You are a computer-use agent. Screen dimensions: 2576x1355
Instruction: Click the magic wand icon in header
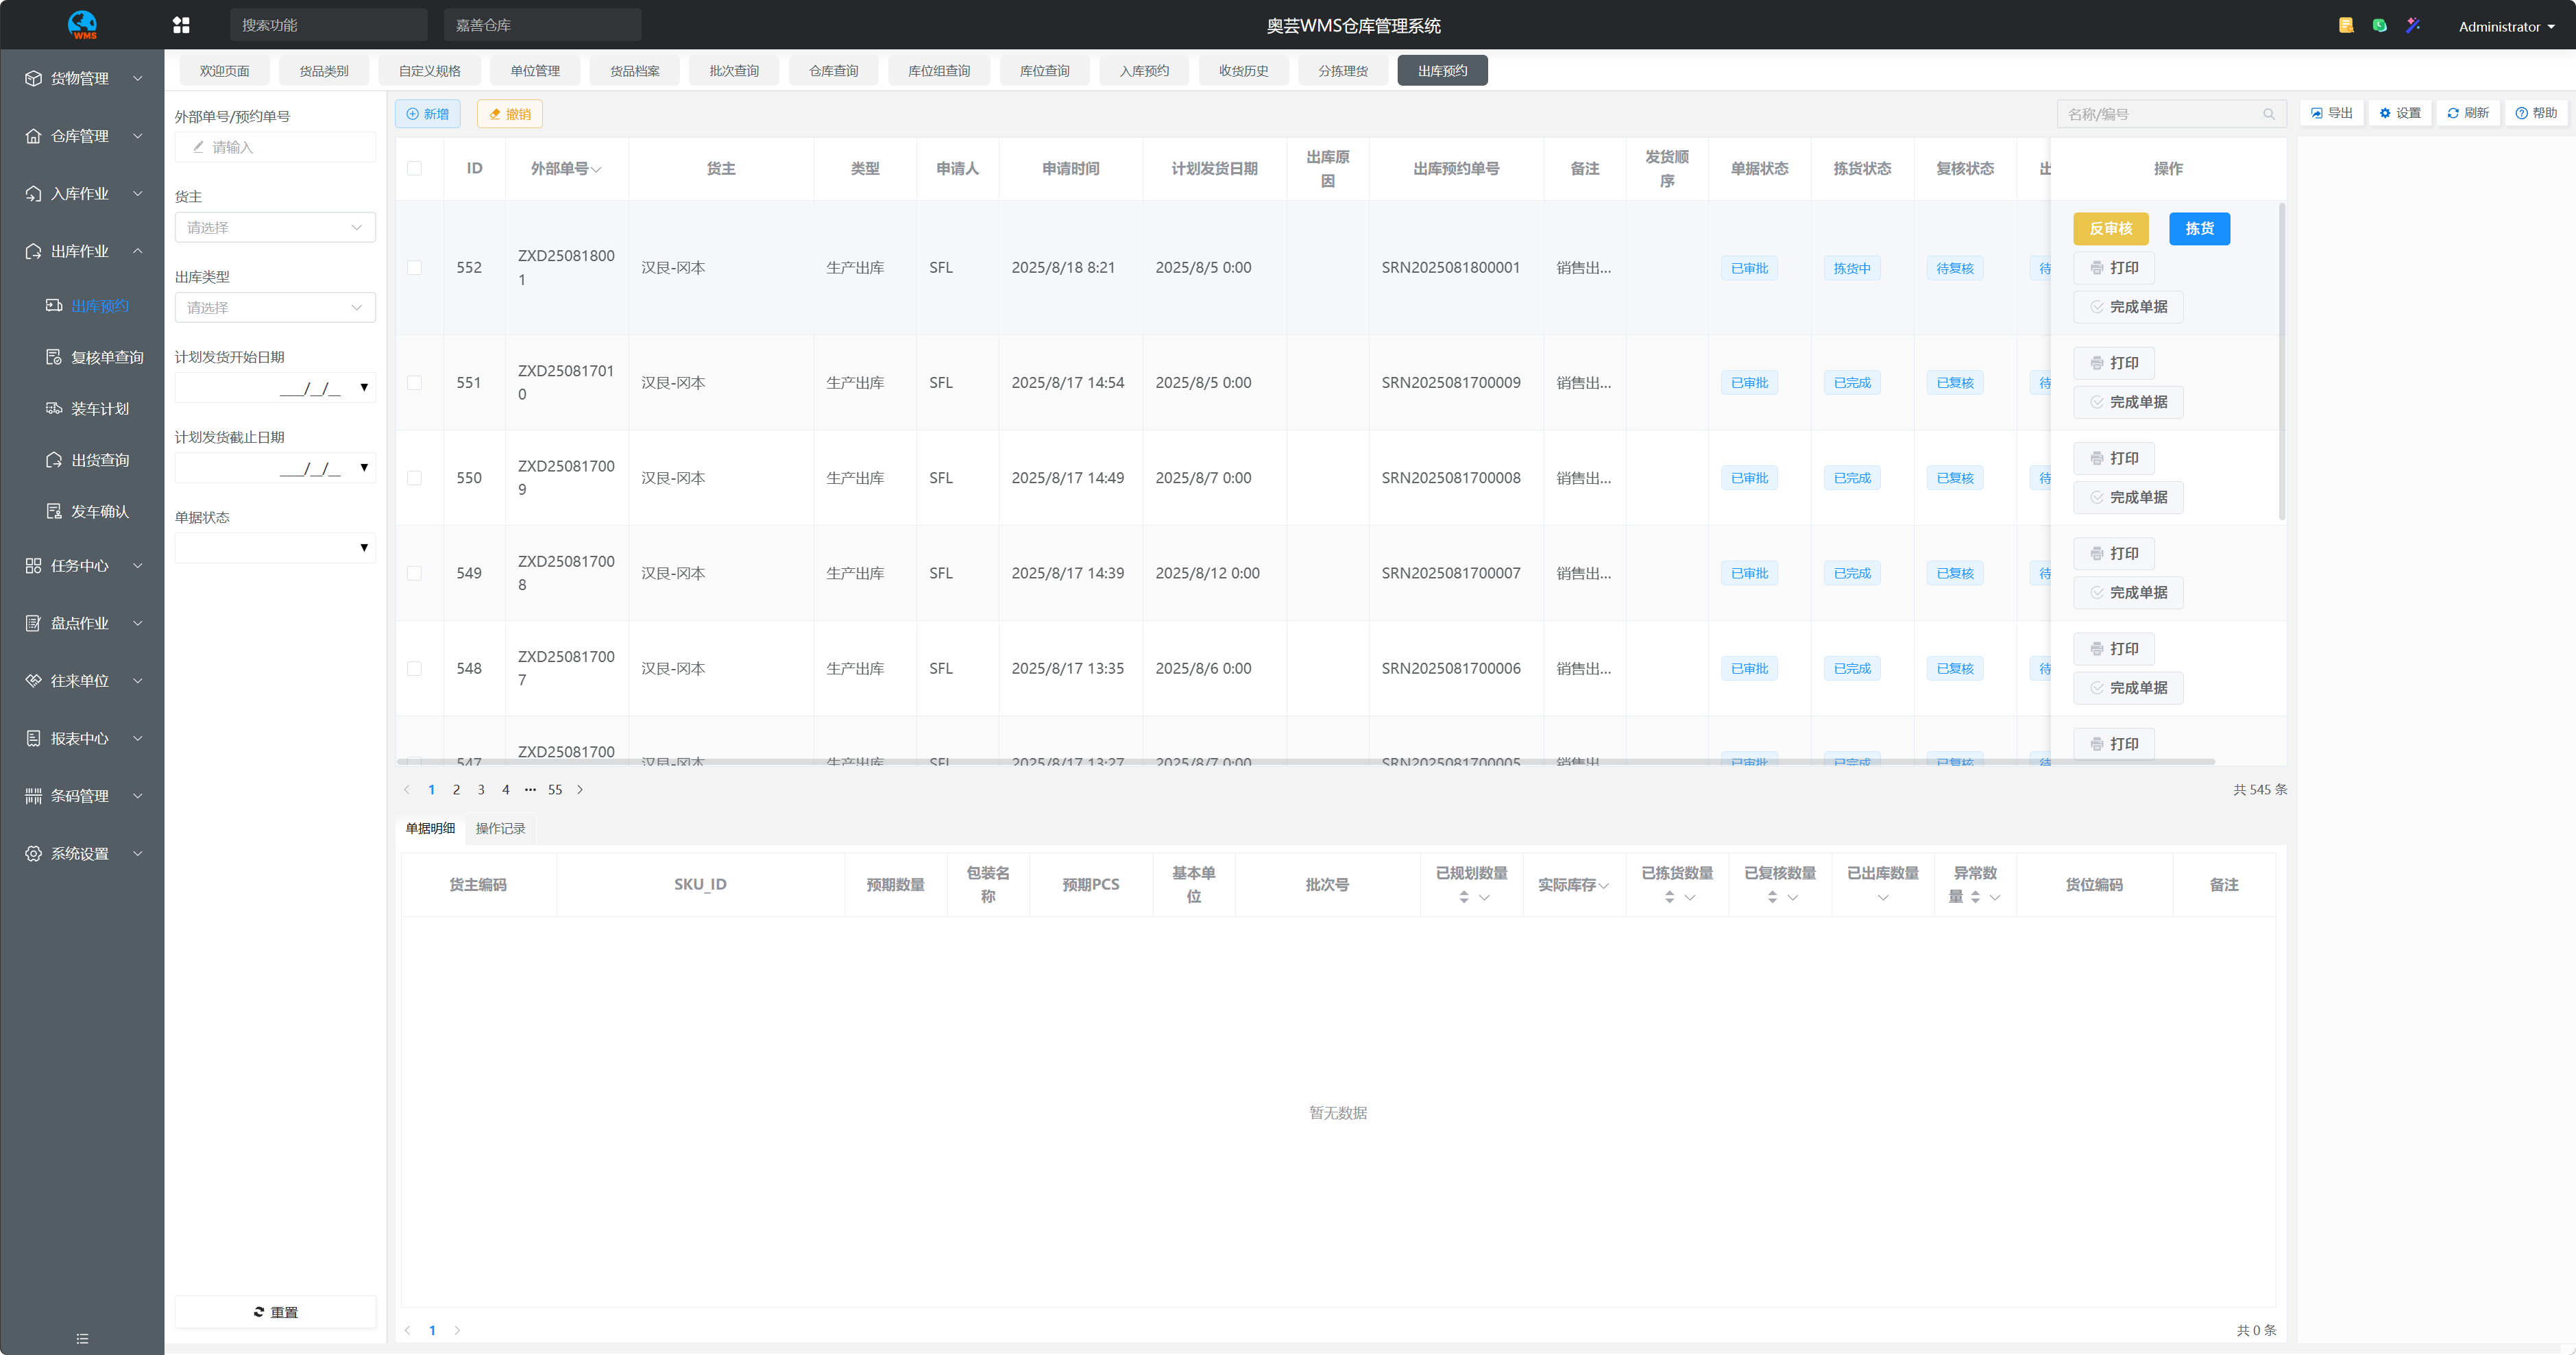click(2413, 25)
